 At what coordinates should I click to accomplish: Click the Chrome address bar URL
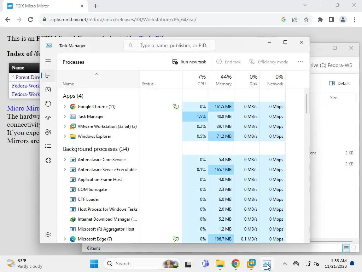coord(123,20)
